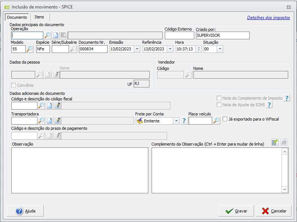Screen dimensions: 297x222
Task: Click the Observação text area
Action: tap(80, 170)
